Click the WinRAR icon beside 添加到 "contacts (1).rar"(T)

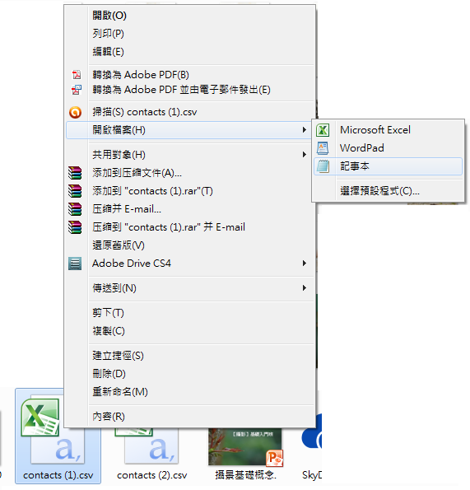pos(75,191)
